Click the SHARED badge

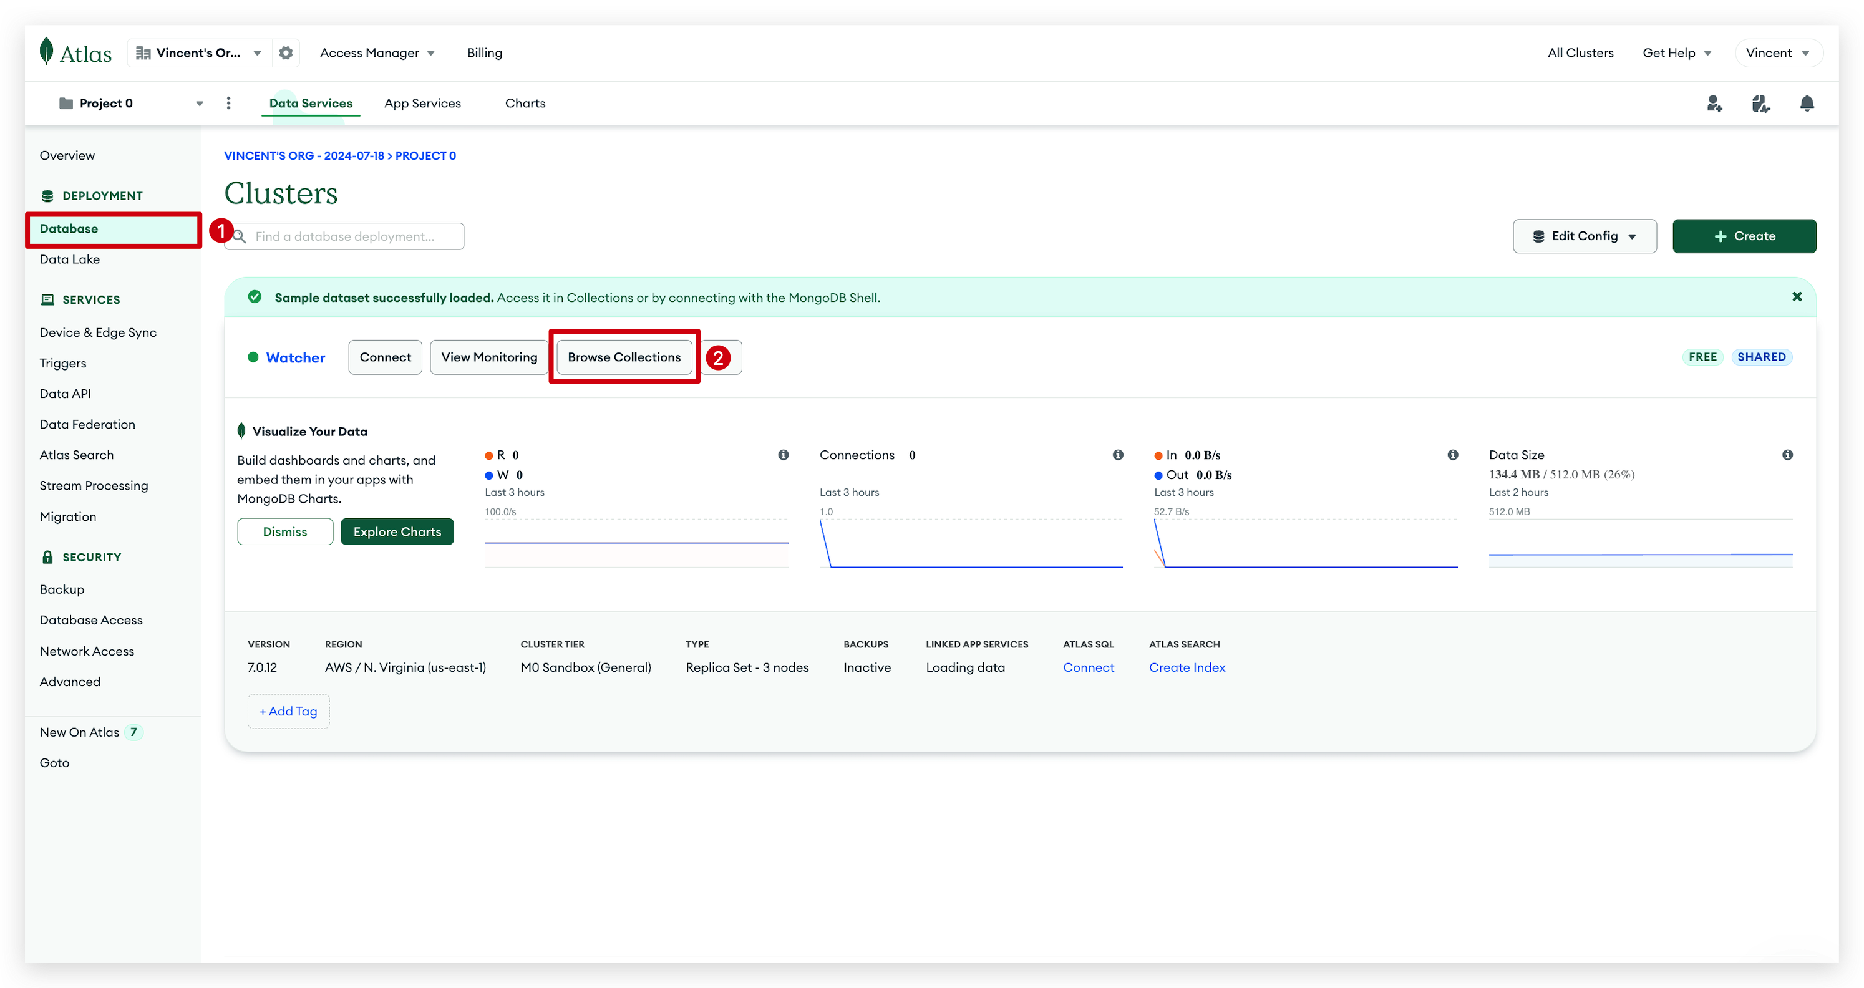pyautogui.click(x=1761, y=357)
